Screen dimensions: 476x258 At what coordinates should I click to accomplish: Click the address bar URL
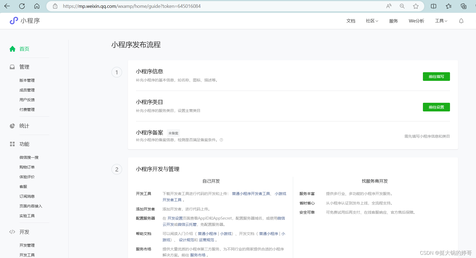[132, 6]
